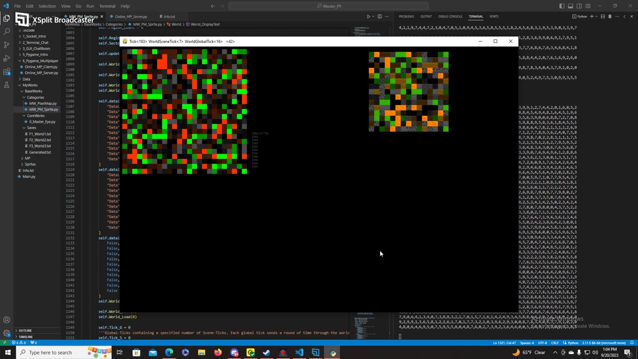Viewport: 638px width, 359px height.
Task: Maximize the pygame Tick window
Action: tap(495, 41)
